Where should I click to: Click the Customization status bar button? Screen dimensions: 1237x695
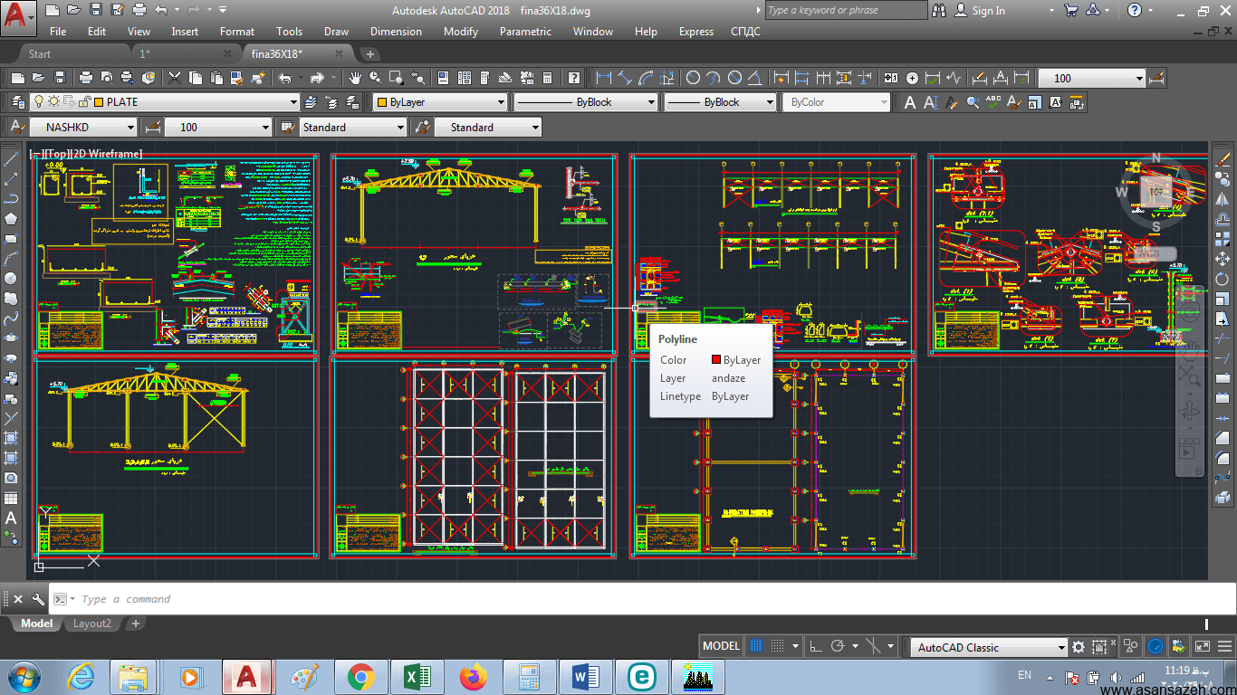1223,647
